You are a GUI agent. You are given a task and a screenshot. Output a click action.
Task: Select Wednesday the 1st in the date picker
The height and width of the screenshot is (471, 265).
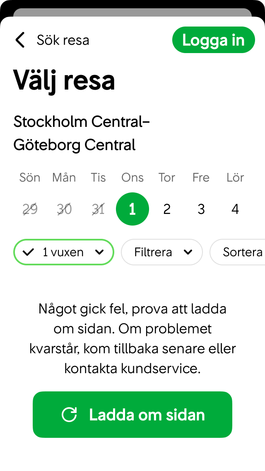[x=132, y=209]
